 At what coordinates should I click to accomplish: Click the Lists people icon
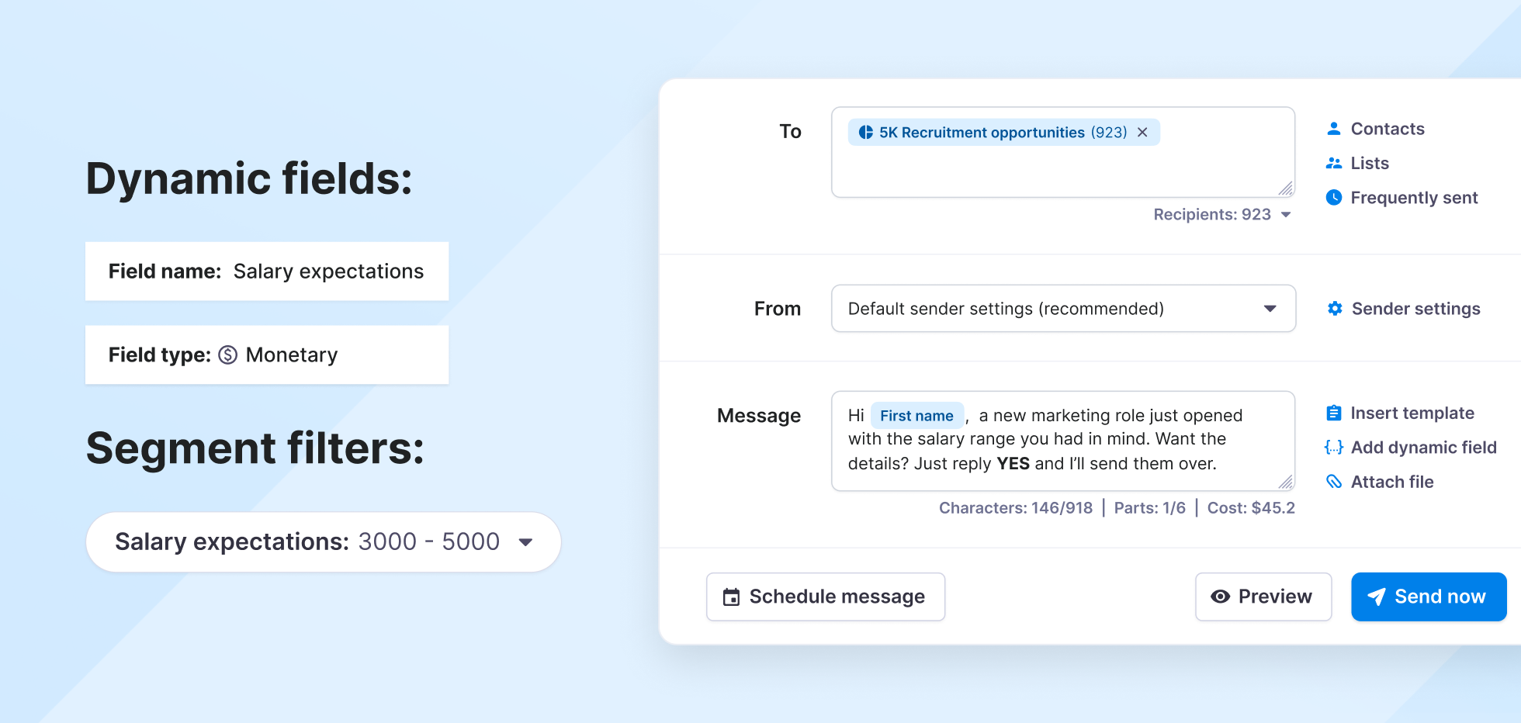pos(1334,163)
